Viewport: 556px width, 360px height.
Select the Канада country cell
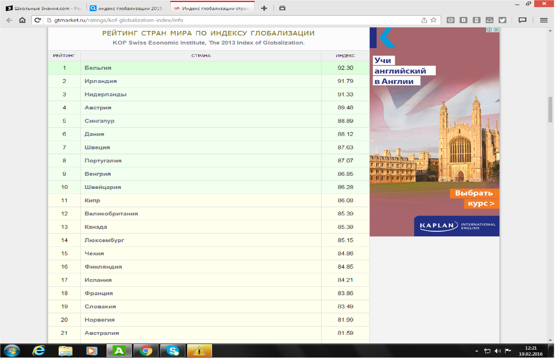click(201, 227)
